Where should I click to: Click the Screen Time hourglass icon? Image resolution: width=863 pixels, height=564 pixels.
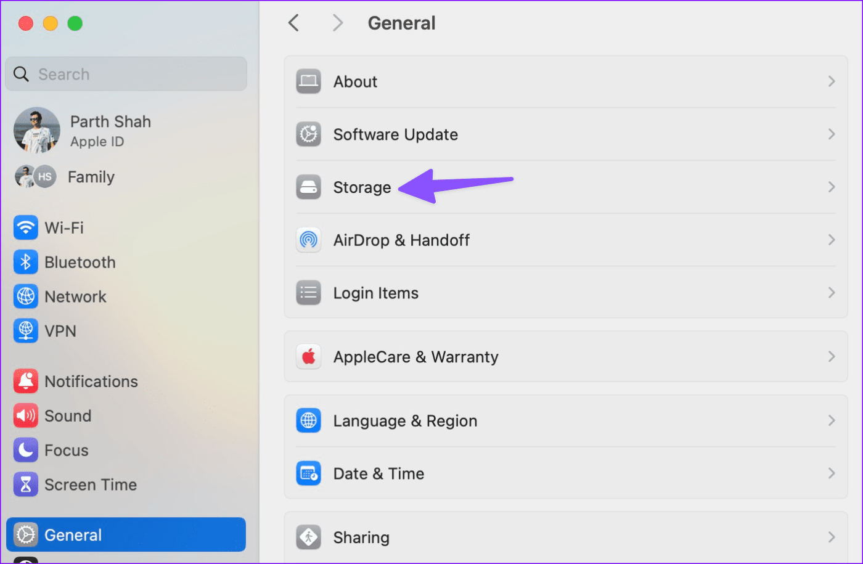[25, 485]
